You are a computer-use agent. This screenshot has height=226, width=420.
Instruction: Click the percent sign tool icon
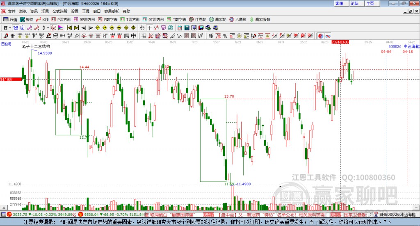pos(225,36)
